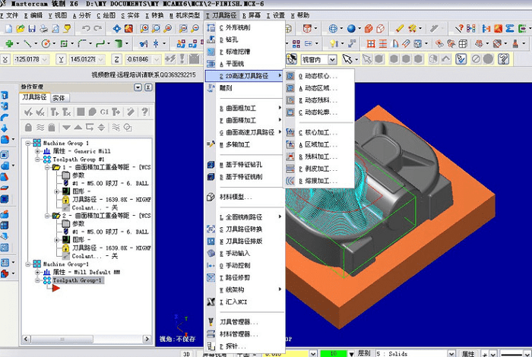Zoom using the red plus magnifier
This screenshot has height=357, width=532.
(144, 29)
